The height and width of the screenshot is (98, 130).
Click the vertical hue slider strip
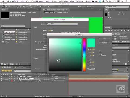(84, 55)
